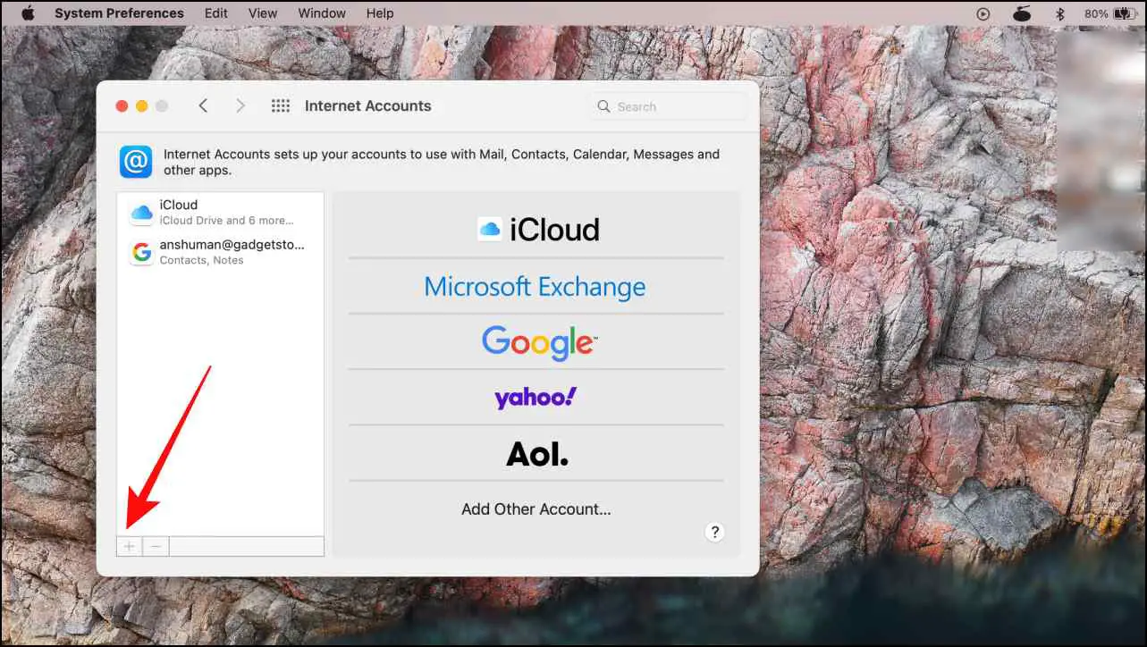Viewport: 1147px width, 647px height.
Task: Choose Google account type
Action: pos(536,342)
